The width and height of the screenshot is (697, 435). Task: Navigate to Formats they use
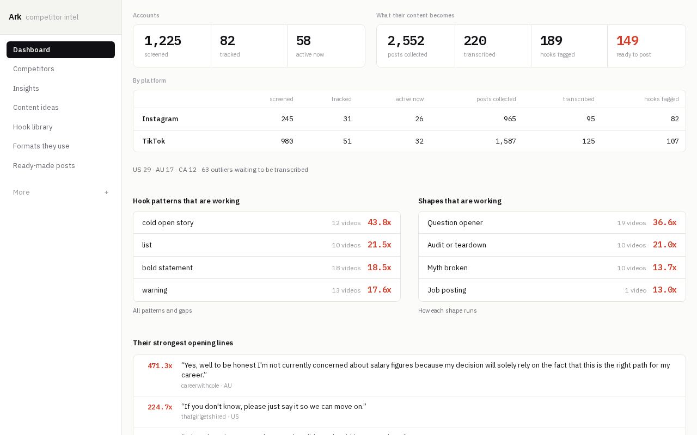click(60, 146)
